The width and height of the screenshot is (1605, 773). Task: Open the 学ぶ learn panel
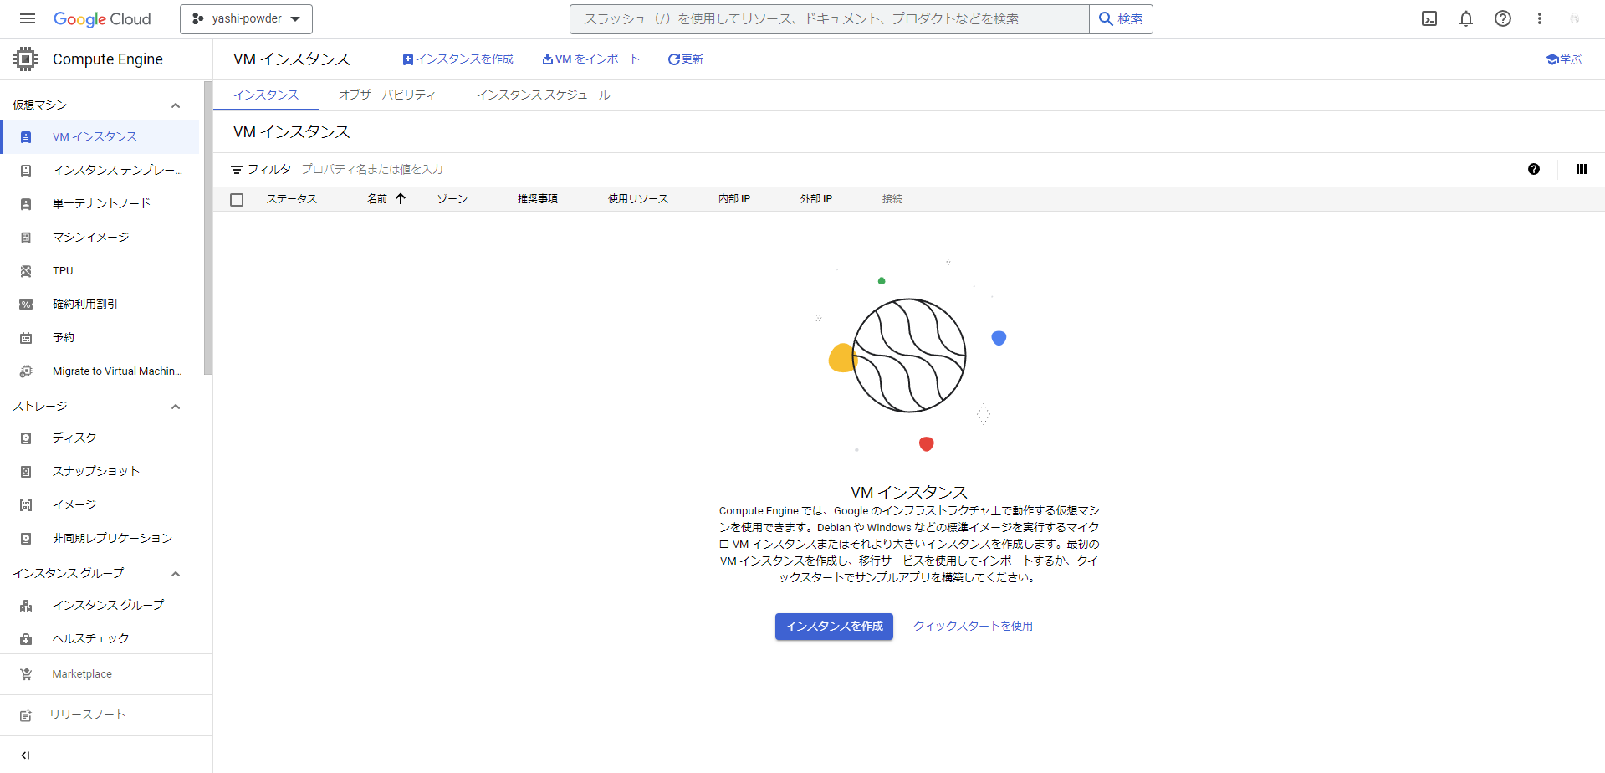(1564, 59)
